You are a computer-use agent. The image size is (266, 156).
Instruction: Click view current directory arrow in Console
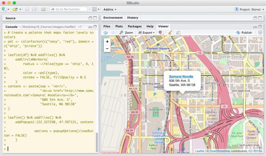pyautogui.click(x=80, y=26)
